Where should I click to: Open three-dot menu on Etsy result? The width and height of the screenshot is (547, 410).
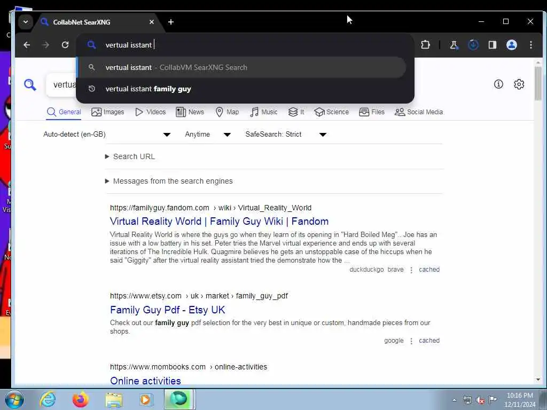pos(411,341)
